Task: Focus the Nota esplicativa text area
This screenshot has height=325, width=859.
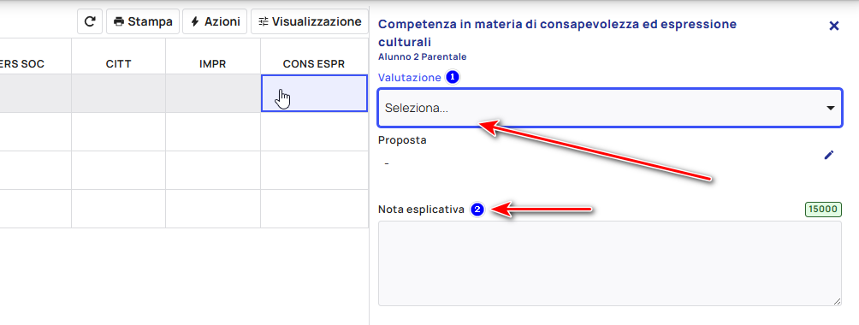Action: coord(610,263)
